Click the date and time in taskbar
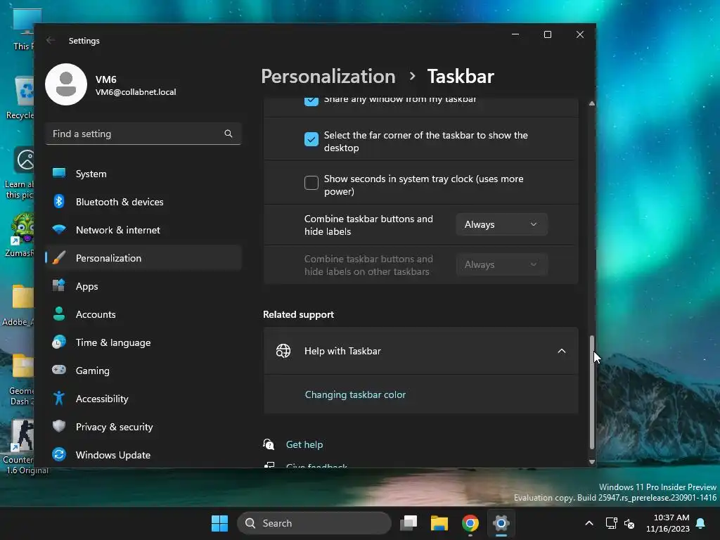This screenshot has height=540, width=720. [668, 523]
